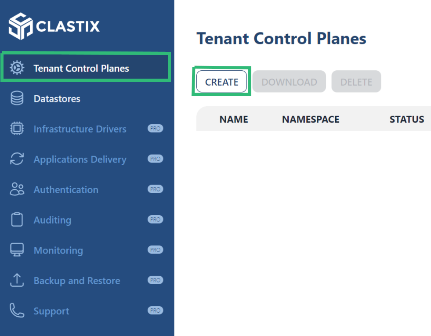Click the Backup and Restore upload icon
Viewport: 431px width, 336px height.
coord(17,280)
